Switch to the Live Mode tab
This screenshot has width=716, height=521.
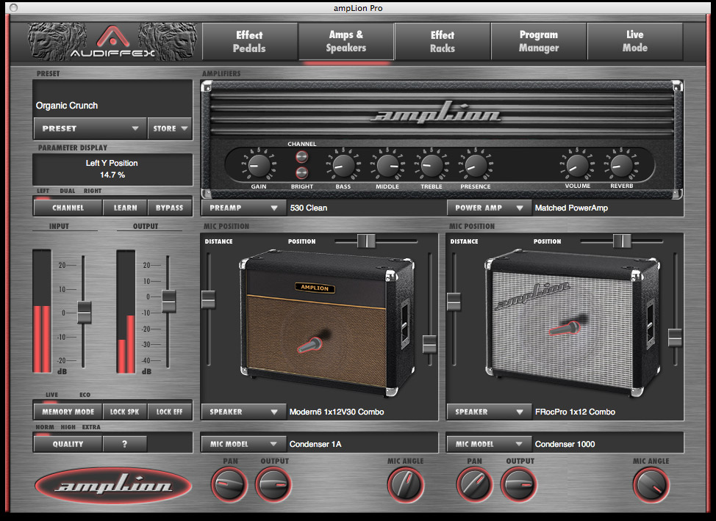click(634, 42)
